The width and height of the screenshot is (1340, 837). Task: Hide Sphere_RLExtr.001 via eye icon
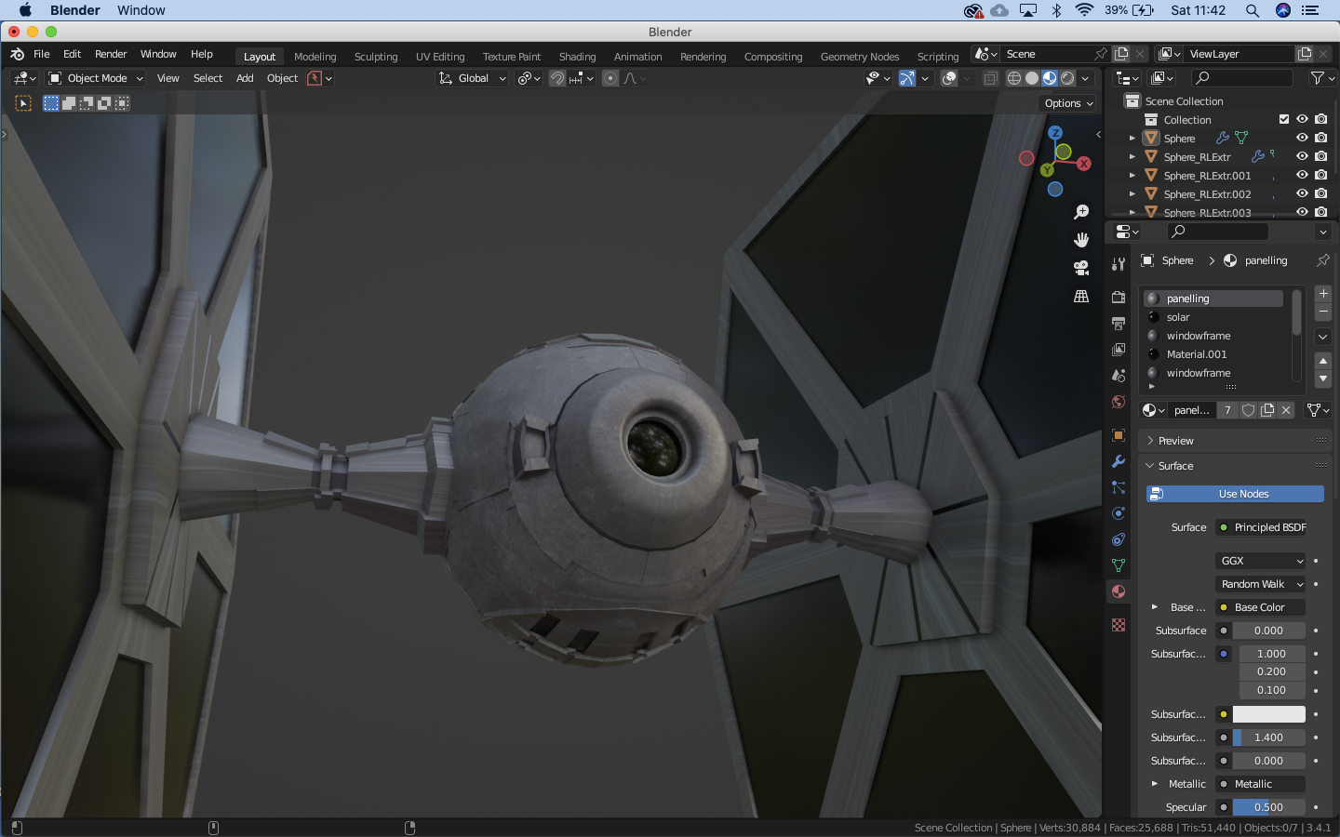coord(1302,175)
